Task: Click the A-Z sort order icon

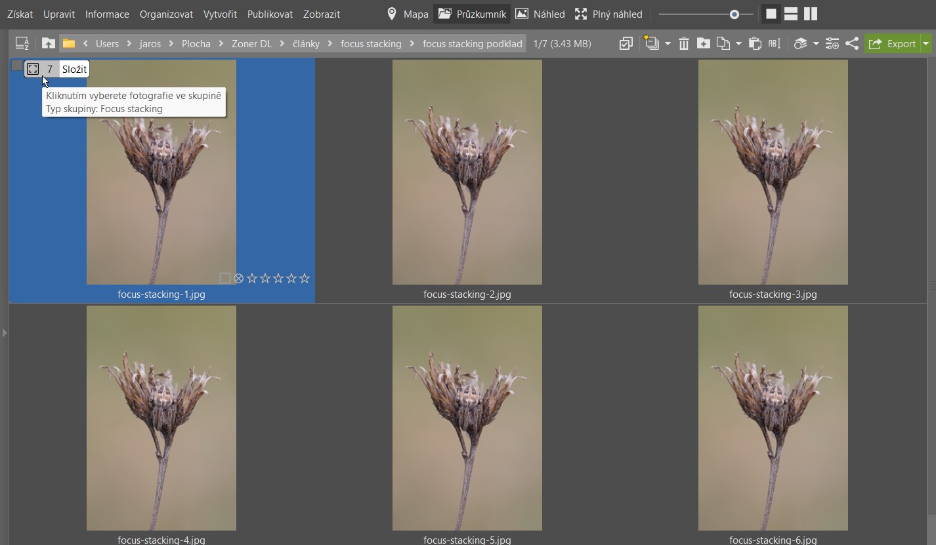Action: click(22, 43)
